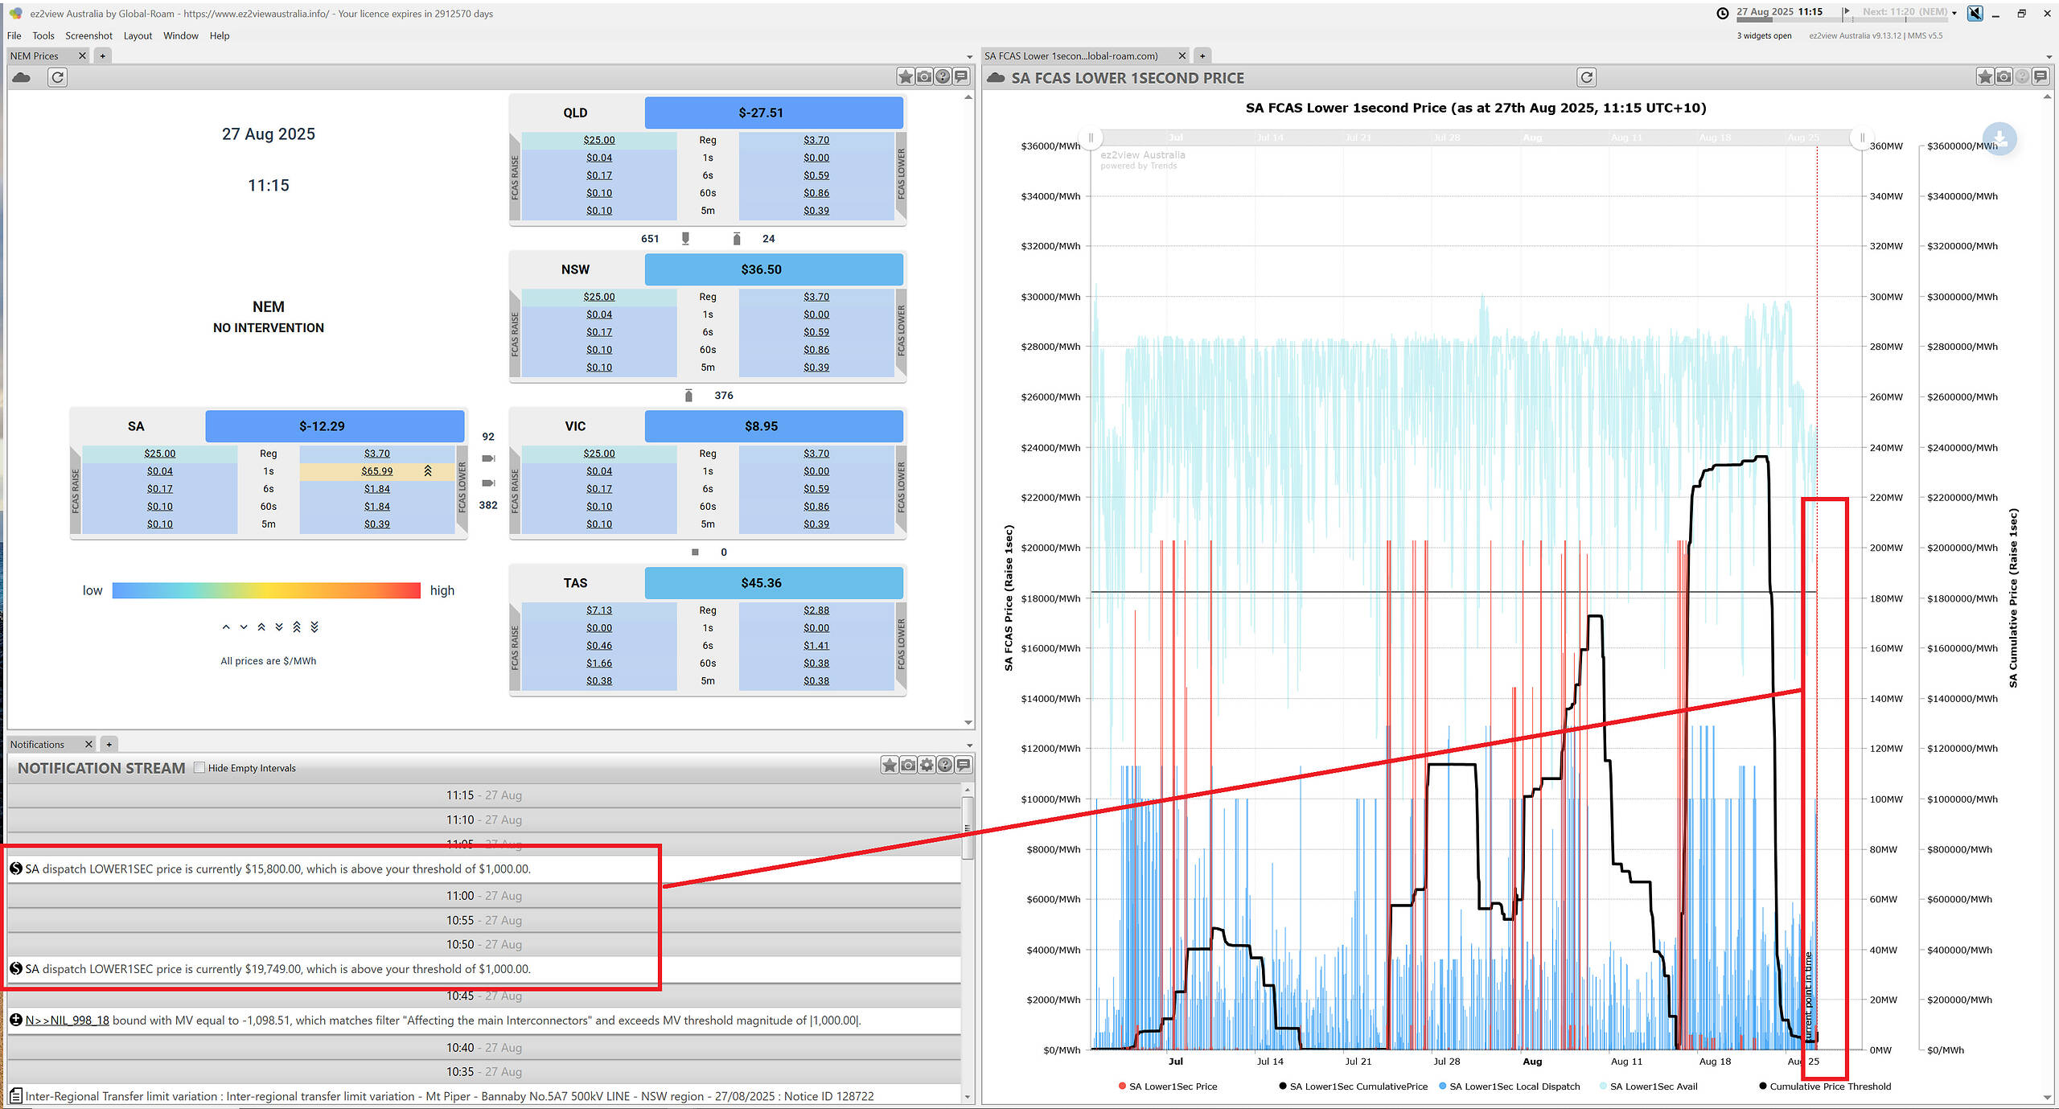Take a snapshot of Notification Stream widget
Image resolution: width=2059 pixels, height=1109 pixels.
(908, 765)
